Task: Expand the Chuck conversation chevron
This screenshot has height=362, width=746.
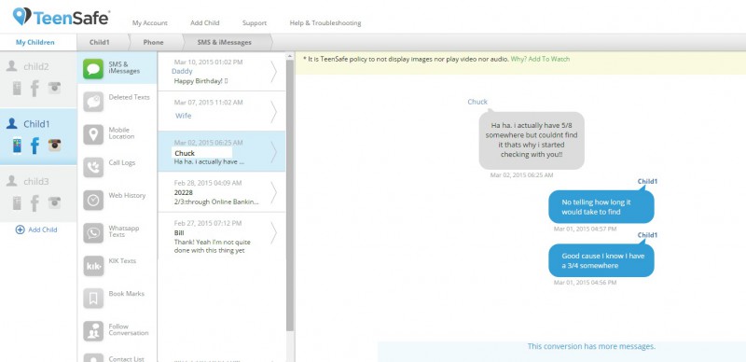Action: click(273, 152)
